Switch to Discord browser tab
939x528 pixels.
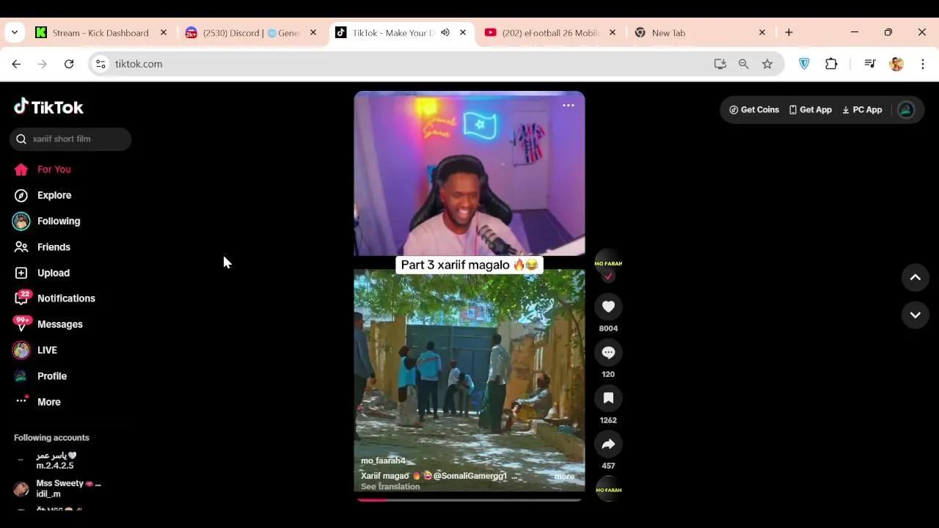coord(251,33)
